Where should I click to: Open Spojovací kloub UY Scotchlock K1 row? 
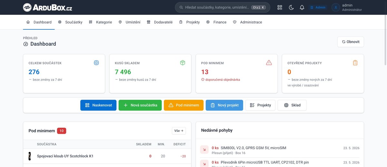tap(107, 156)
